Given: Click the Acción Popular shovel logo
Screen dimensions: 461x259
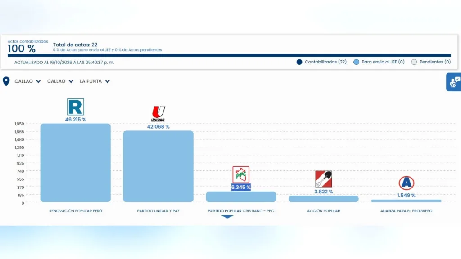Looking at the screenshot, I should [x=323, y=179].
